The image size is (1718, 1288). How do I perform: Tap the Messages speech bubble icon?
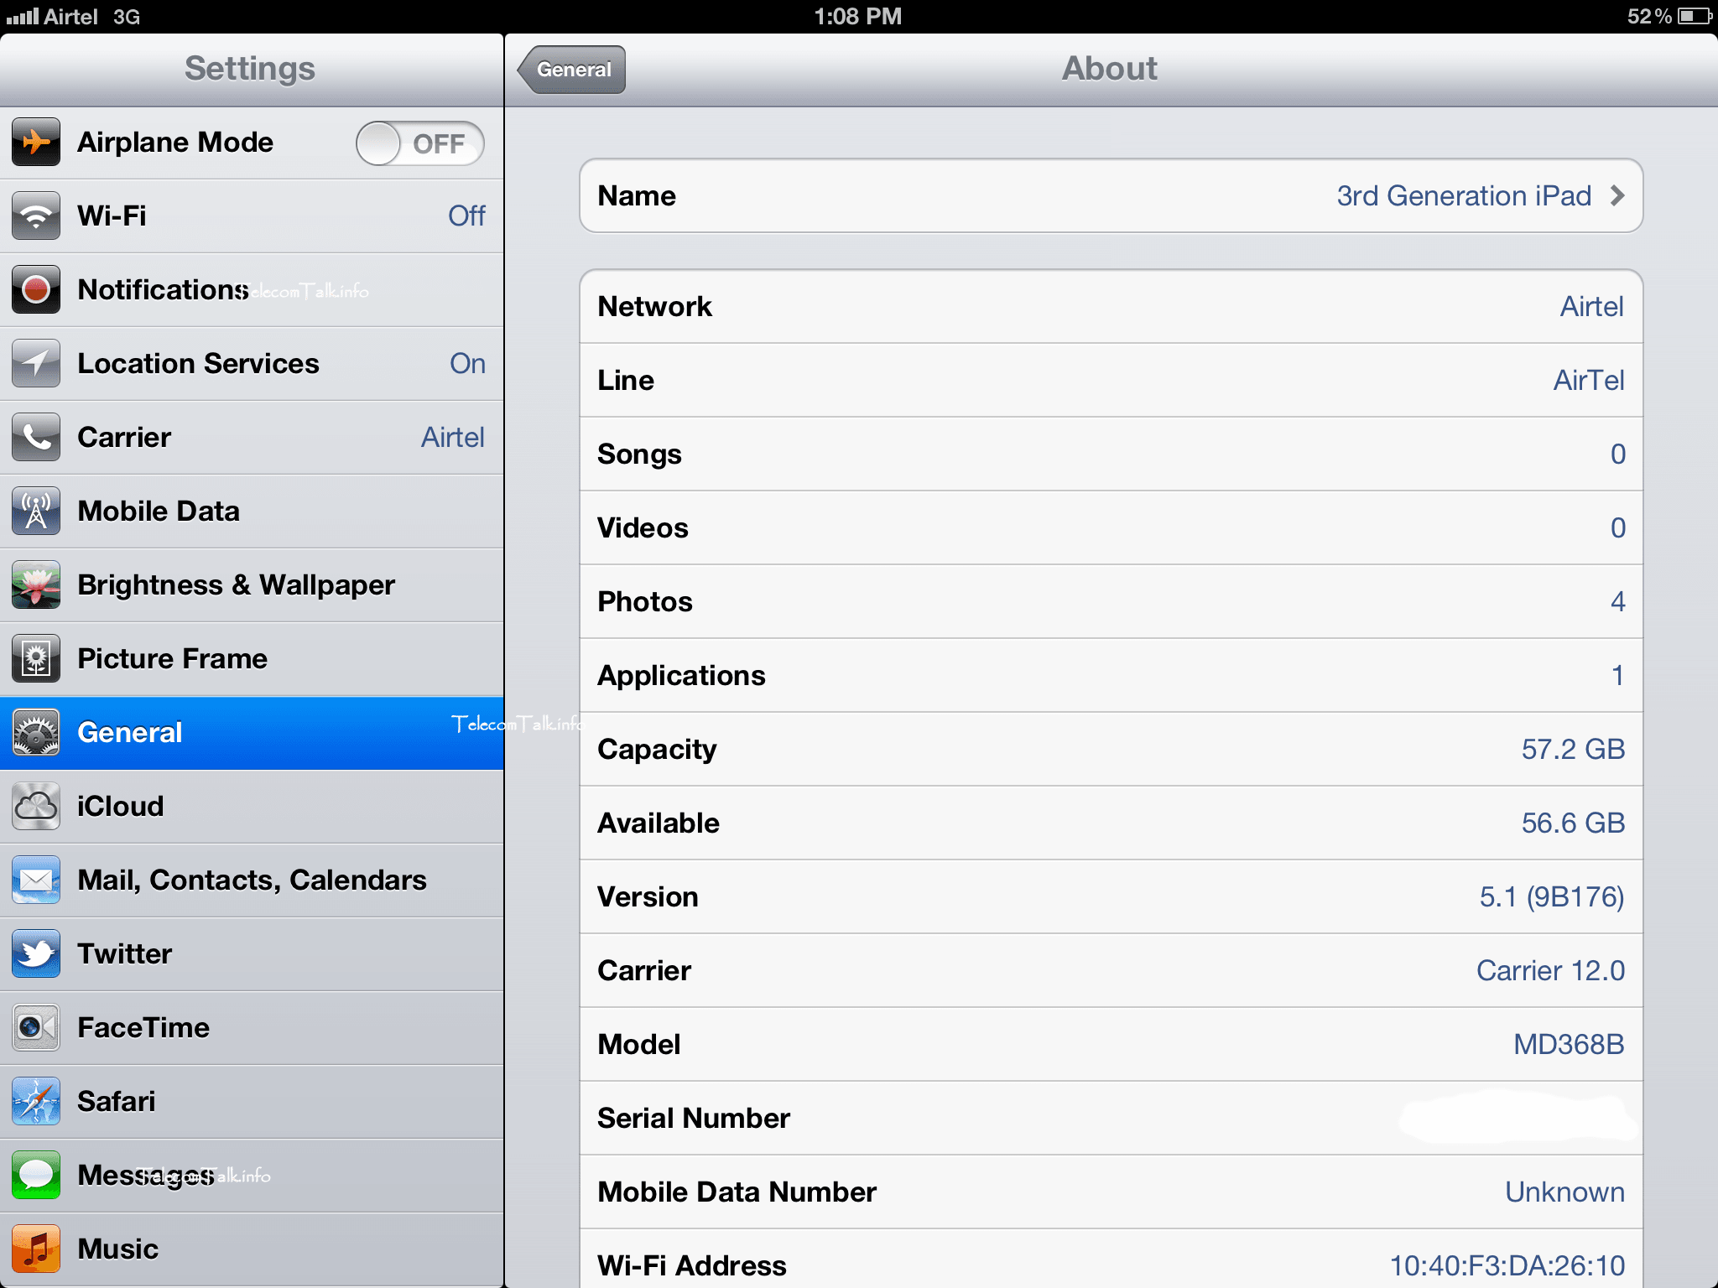point(36,1175)
